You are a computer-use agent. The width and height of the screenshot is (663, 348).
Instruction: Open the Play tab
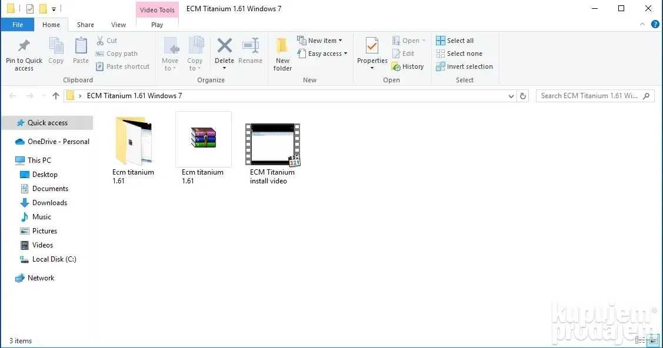[x=157, y=25]
